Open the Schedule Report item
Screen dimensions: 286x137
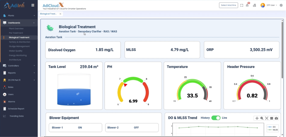point(16,109)
